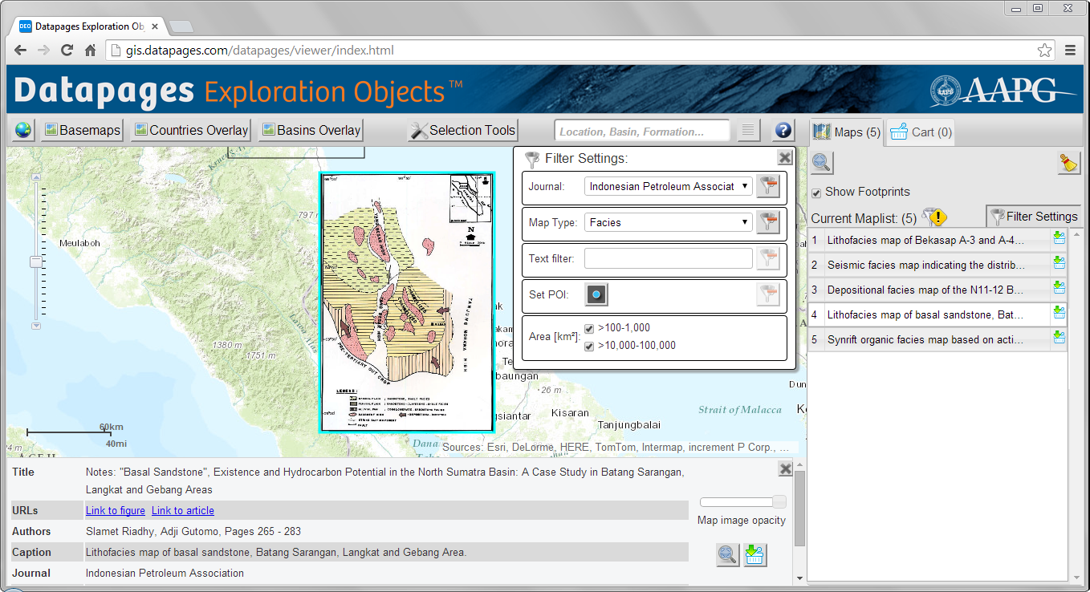Open the Chrome hamburger menu
The width and height of the screenshot is (1090, 592).
[1070, 51]
